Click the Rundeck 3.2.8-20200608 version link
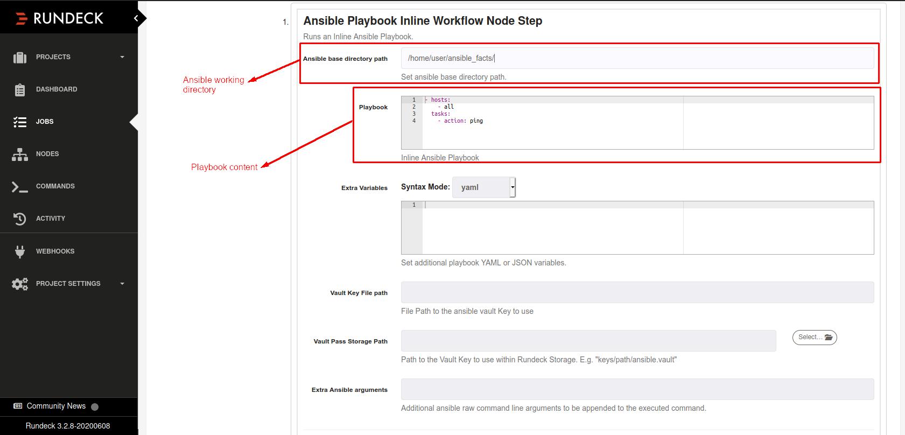 68,426
